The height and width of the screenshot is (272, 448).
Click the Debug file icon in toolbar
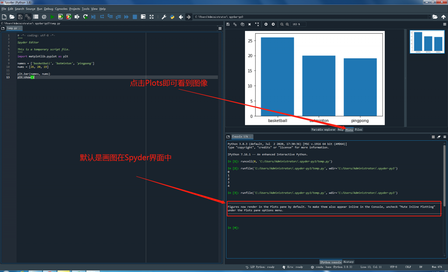pos(93,17)
